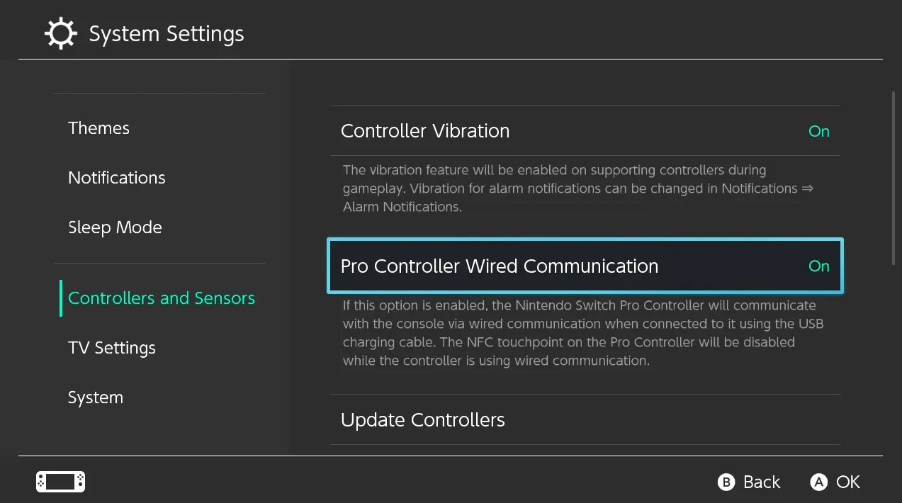This screenshot has width=902, height=503.
Task: Switch Controller Vibration setting using its On label
Action: [818, 131]
